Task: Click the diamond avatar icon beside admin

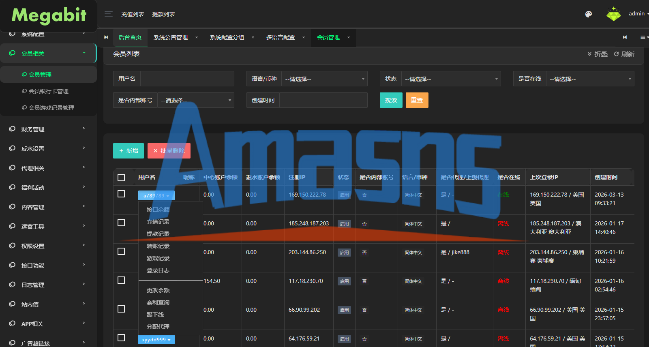Action: [x=613, y=14]
